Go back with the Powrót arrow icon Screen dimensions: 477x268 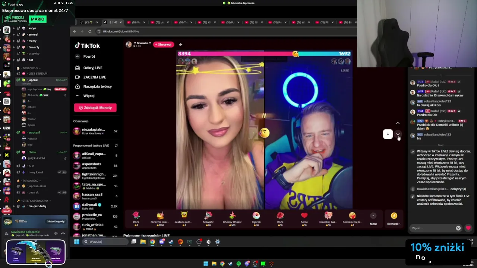click(78, 57)
